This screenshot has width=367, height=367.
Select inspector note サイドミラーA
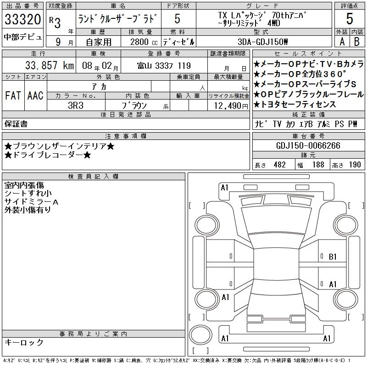(x=31, y=202)
